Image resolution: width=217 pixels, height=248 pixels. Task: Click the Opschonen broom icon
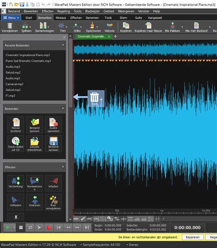click(92, 26)
